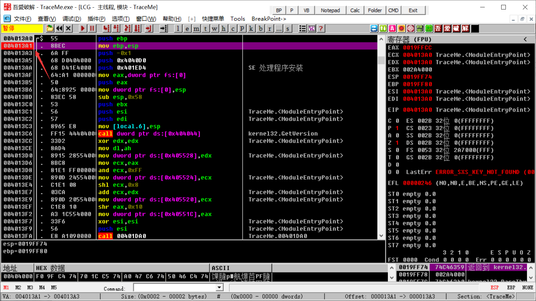The height and width of the screenshot is (301, 536).
Task: Open the Tools menu
Action: coord(238,19)
